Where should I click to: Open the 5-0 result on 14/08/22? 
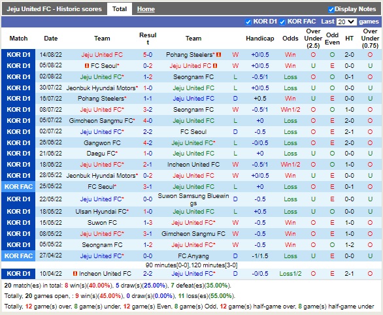tap(148, 55)
